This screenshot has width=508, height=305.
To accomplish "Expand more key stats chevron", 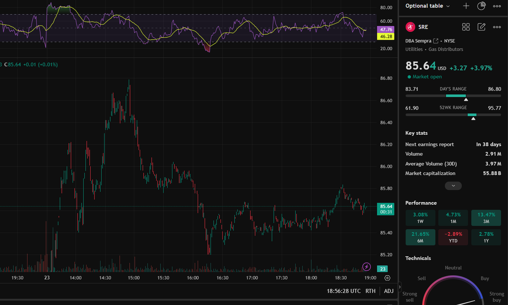I will pos(453,186).
